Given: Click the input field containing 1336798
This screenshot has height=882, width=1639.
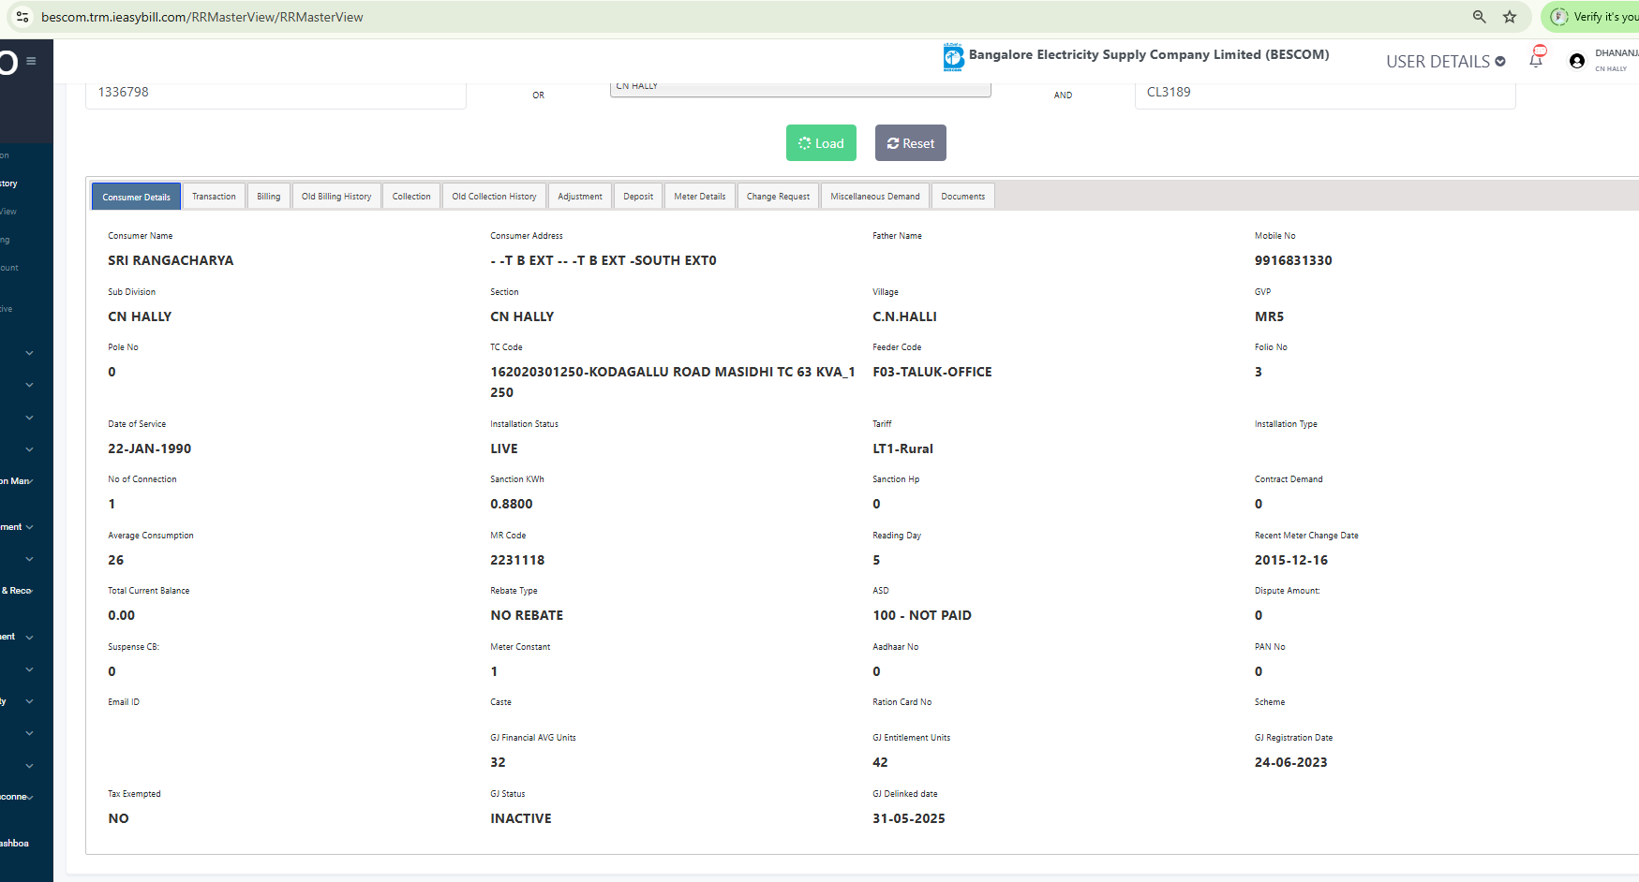Looking at the screenshot, I should point(276,93).
